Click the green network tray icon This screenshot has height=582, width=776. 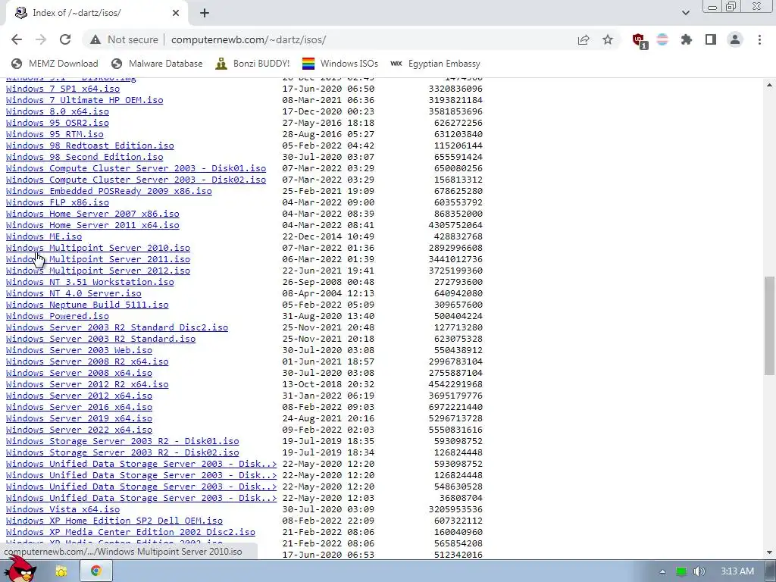click(681, 571)
